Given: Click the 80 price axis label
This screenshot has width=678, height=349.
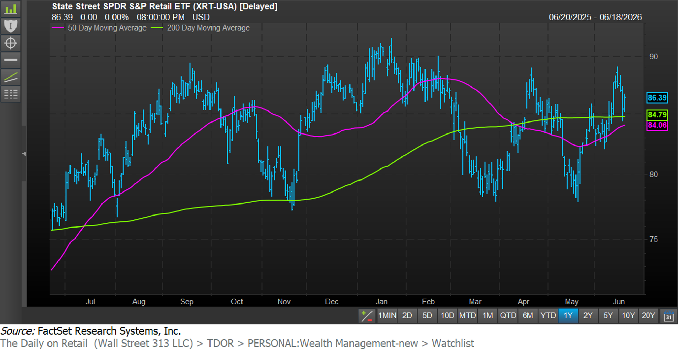Looking at the screenshot, I should click(x=654, y=174).
